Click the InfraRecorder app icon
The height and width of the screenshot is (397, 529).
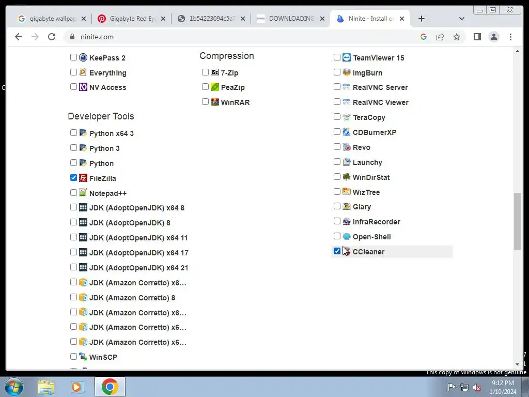point(347,221)
